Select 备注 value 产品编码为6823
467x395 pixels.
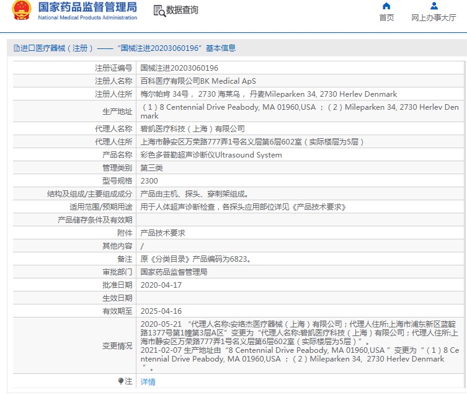[196, 259]
